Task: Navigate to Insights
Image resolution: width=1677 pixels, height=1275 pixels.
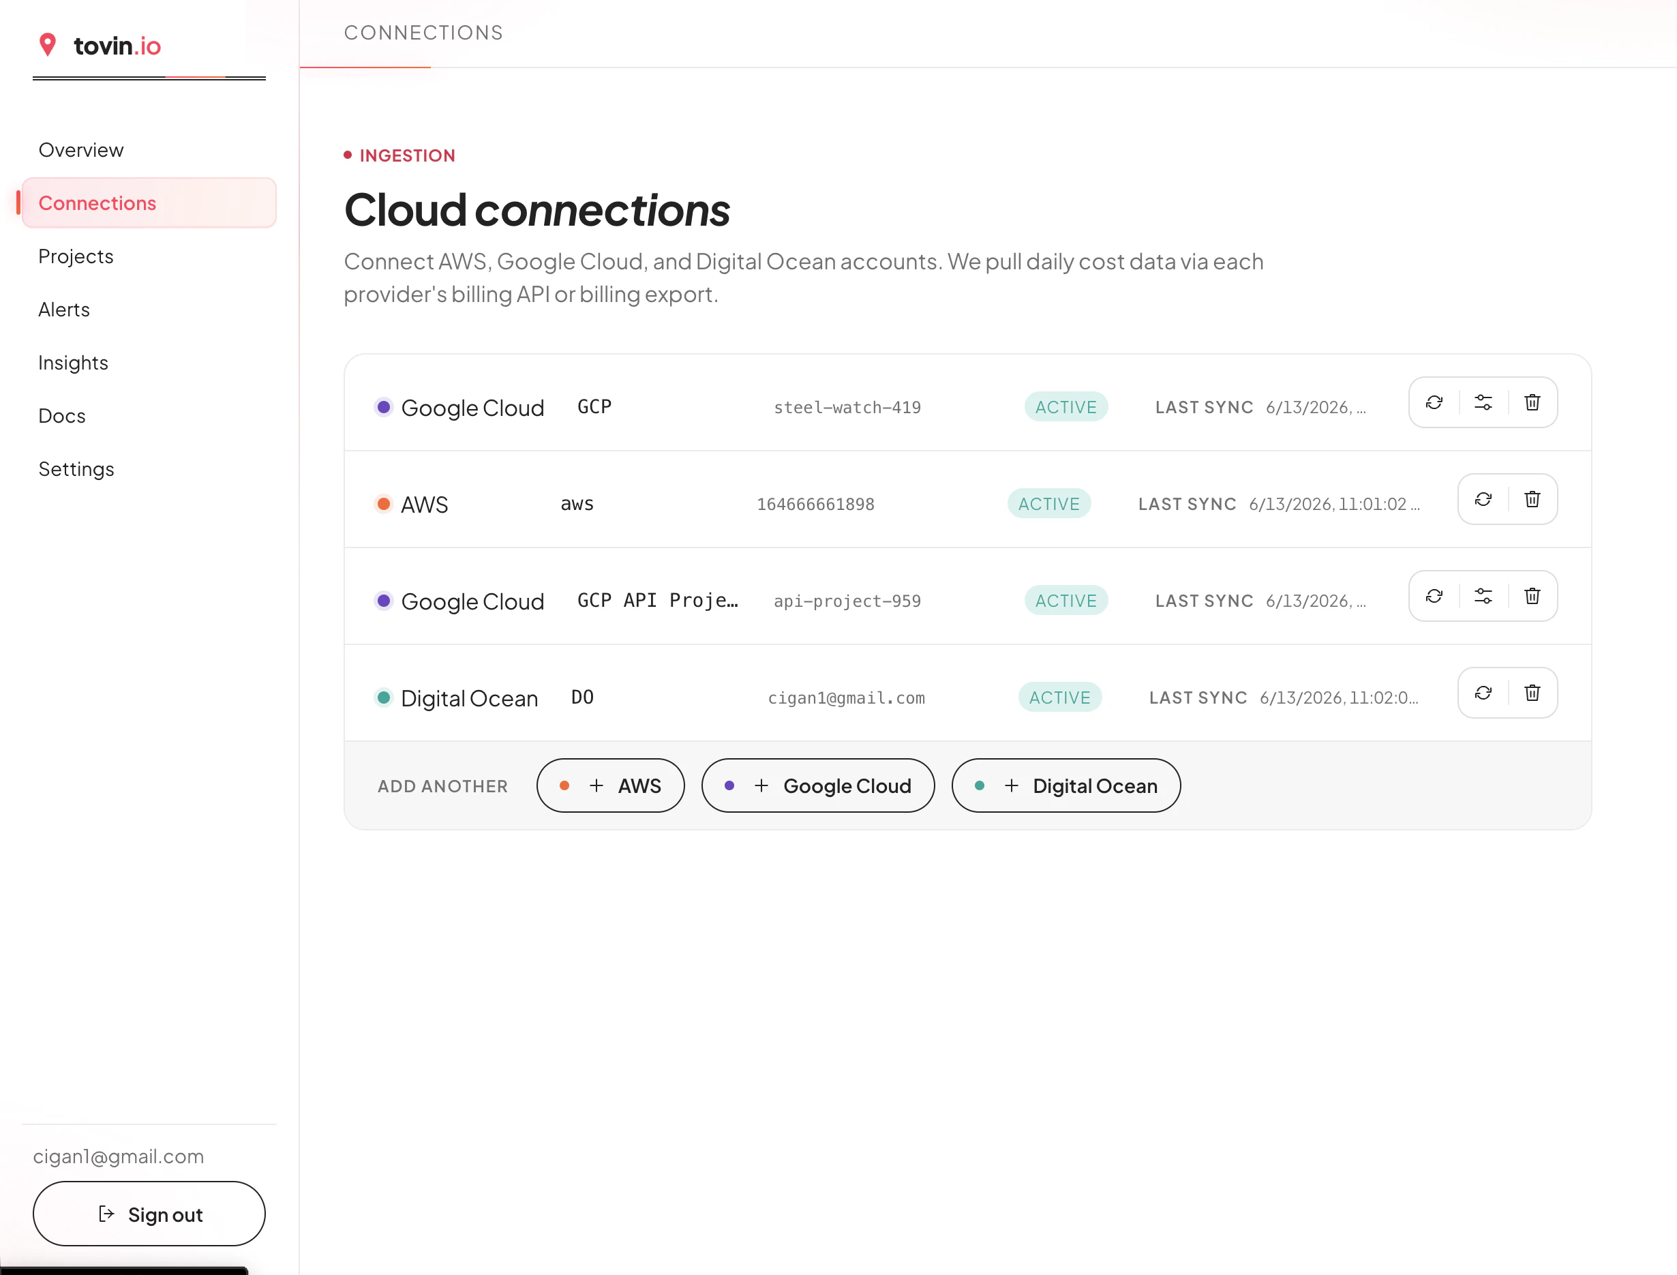Action: tap(149, 362)
